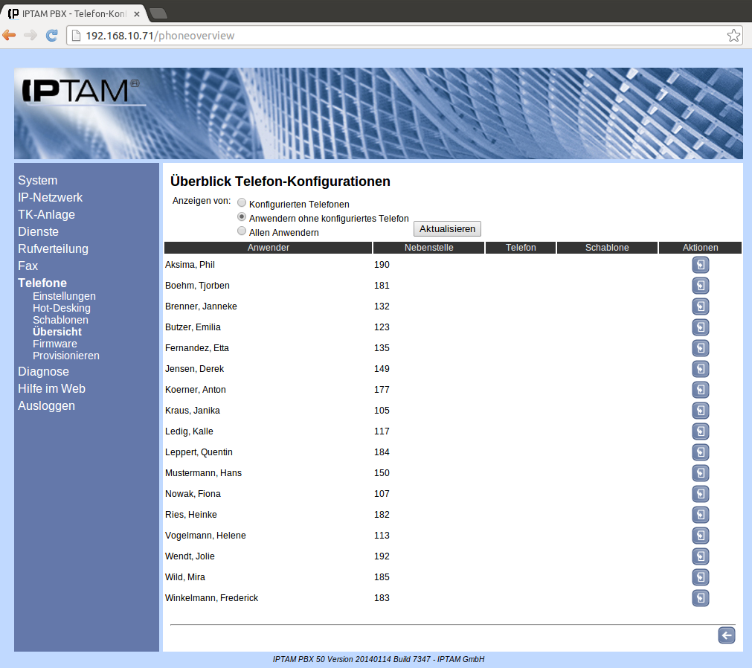752x668 pixels.
Task: Click the action icon for Winkelmann, Frederick
Action: click(x=700, y=598)
